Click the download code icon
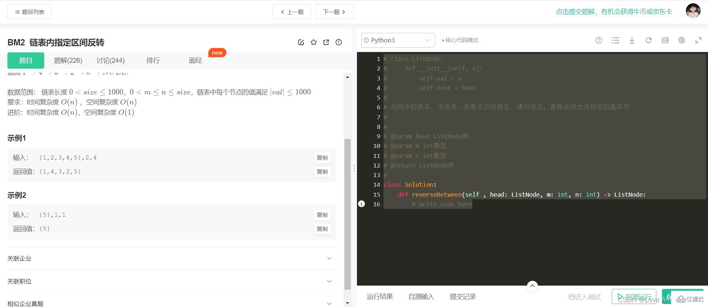The height and width of the screenshot is (307, 708). coord(632,40)
